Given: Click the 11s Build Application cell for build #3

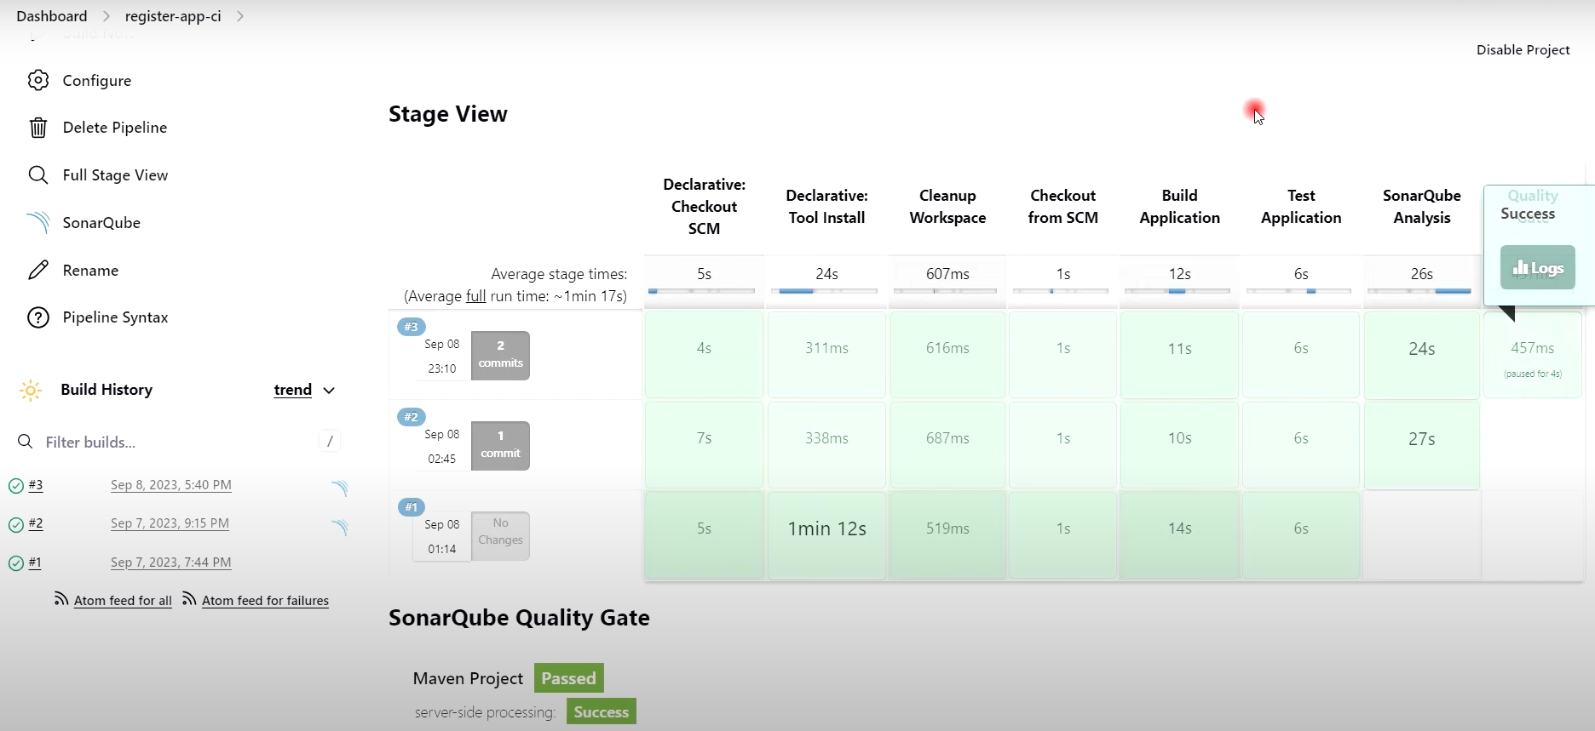Looking at the screenshot, I should pyautogui.click(x=1179, y=355).
